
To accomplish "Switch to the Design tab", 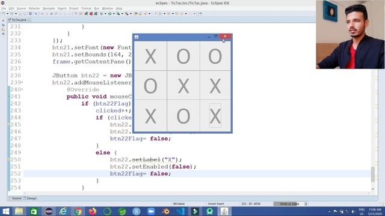I will [x=29, y=199].
